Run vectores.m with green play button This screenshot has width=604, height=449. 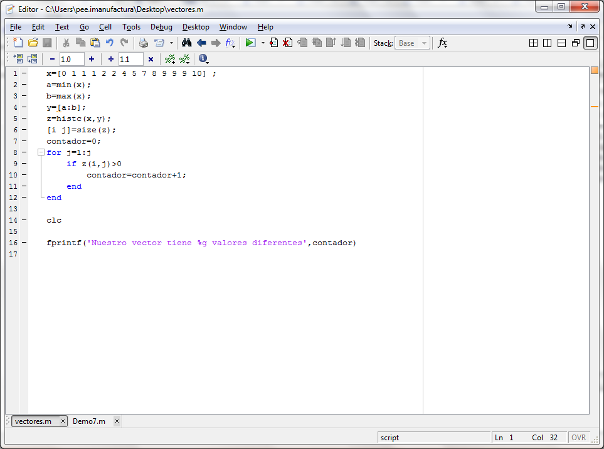point(250,43)
